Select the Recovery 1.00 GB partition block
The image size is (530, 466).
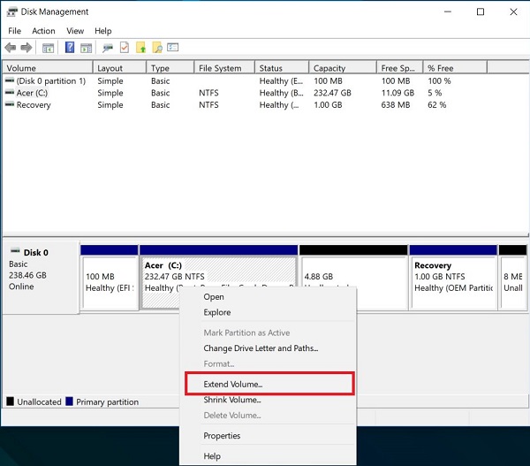pyautogui.click(x=453, y=281)
